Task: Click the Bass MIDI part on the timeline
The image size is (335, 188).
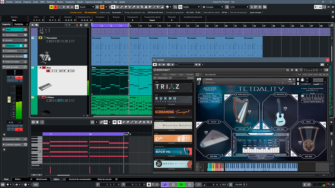Action: coord(110,80)
